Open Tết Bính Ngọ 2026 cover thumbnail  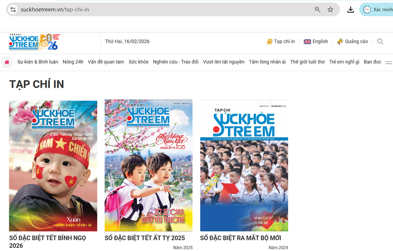pyautogui.click(x=53, y=165)
